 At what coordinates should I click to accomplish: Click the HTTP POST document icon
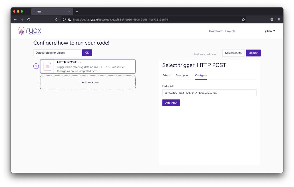47,66
